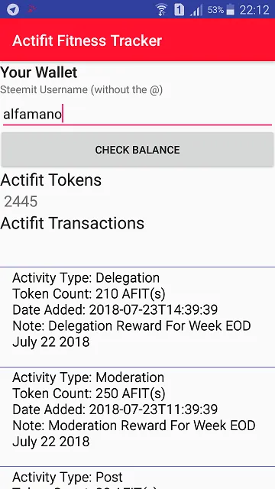Click the CHECK BALANCE button
This screenshot has width=275, height=489.
[x=137, y=150]
